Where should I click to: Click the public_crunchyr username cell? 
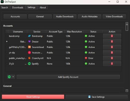(18, 58)
